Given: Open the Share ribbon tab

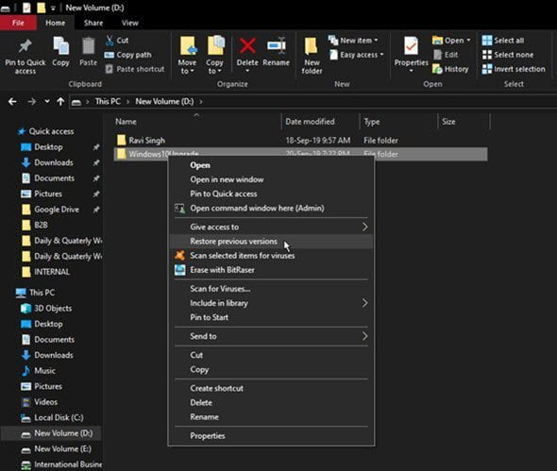Looking at the screenshot, I should point(93,23).
